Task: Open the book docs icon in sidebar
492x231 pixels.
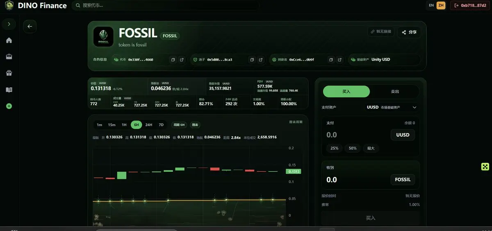Action: click(9, 90)
